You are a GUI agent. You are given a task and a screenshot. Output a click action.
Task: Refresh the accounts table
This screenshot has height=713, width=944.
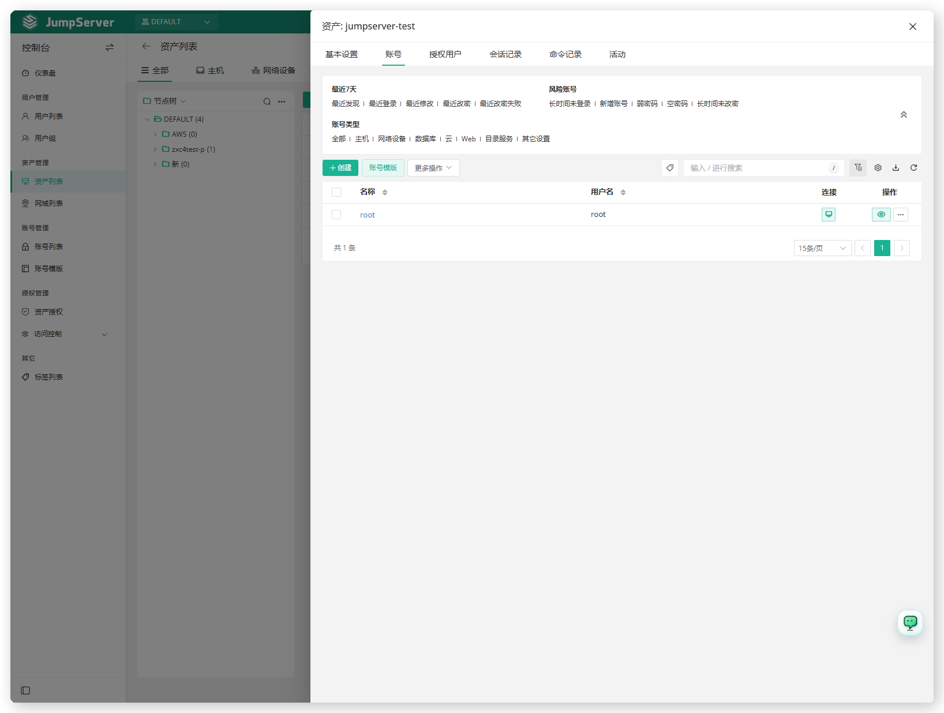[913, 168]
